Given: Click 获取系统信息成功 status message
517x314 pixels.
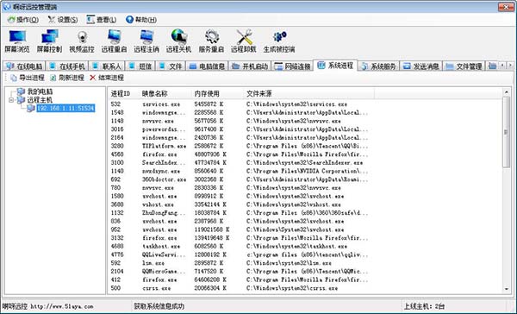Looking at the screenshot, I should coord(159,306).
